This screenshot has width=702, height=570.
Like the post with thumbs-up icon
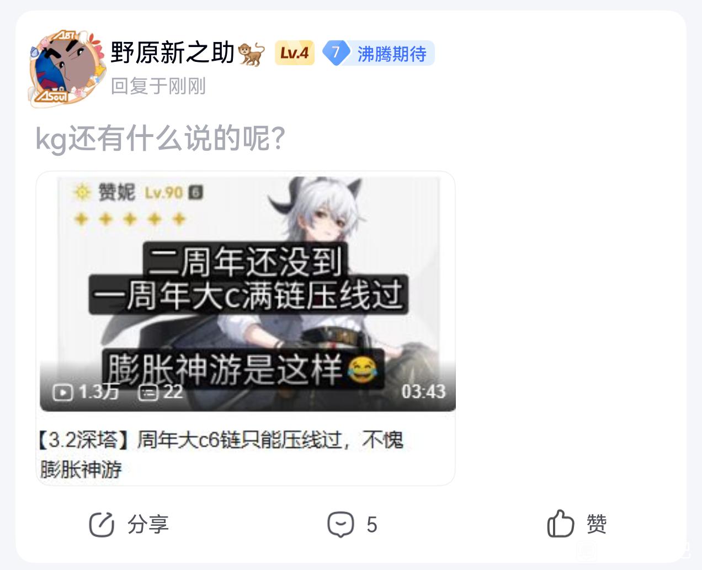click(561, 524)
